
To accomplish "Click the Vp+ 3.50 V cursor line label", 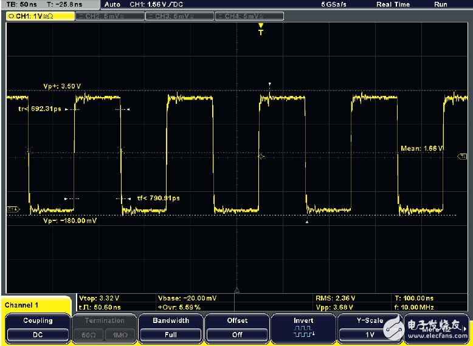I will point(62,86).
